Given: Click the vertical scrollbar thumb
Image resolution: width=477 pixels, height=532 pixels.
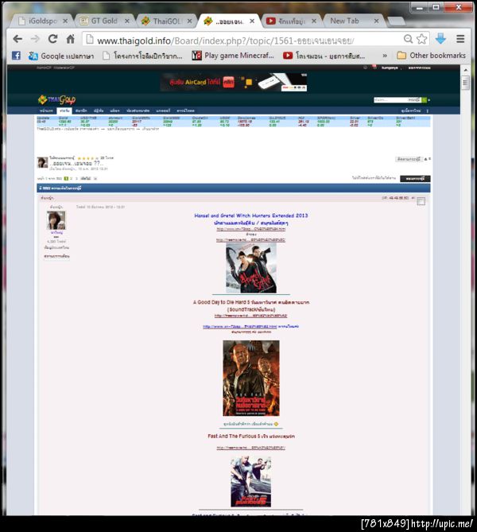Looking at the screenshot, I should click(x=465, y=83).
